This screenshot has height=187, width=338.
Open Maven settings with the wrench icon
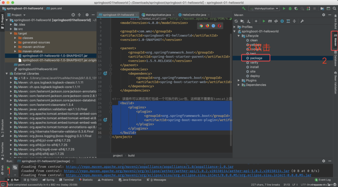pyautogui.click(x=302, y=21)
